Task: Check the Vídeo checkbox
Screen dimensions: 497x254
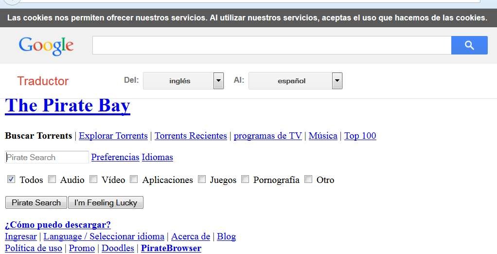Action: coord(93,180)
